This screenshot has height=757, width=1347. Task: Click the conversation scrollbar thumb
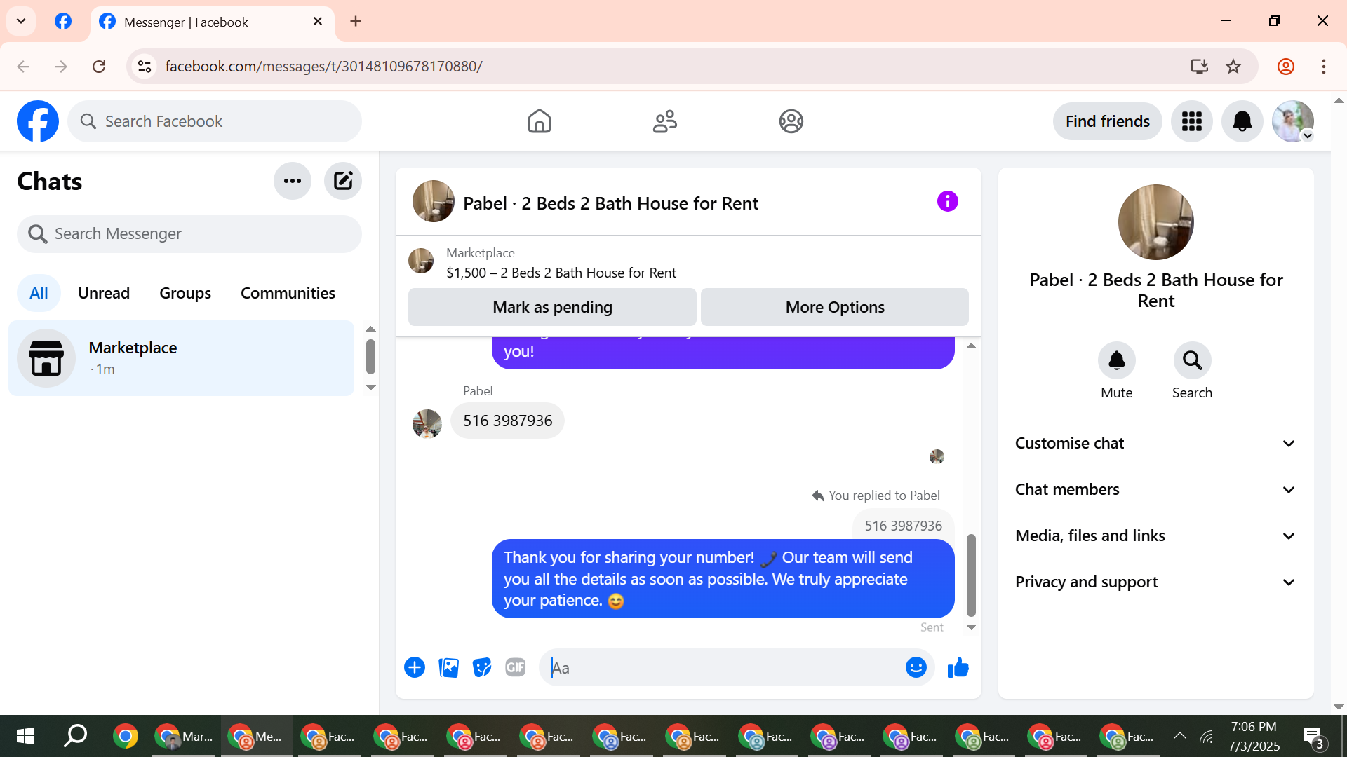971,575
